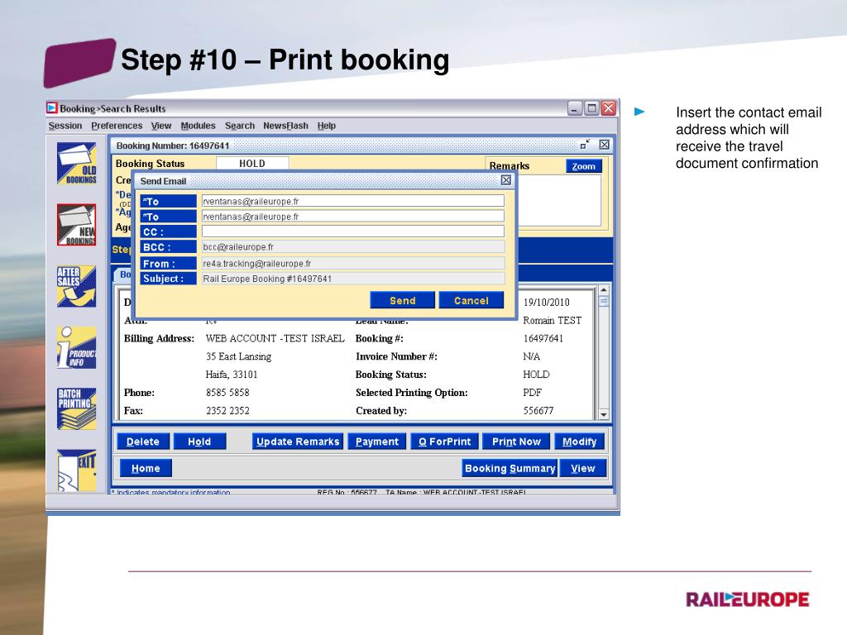
Task: Click the Print Now button
Action: tap(516, 442)
